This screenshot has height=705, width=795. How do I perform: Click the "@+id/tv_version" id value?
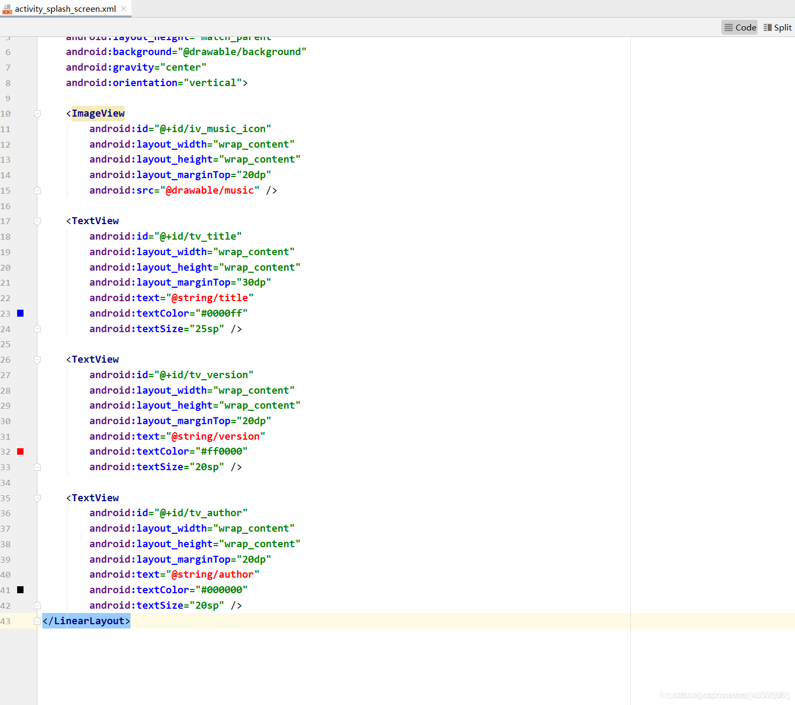(x=204, y=375)
